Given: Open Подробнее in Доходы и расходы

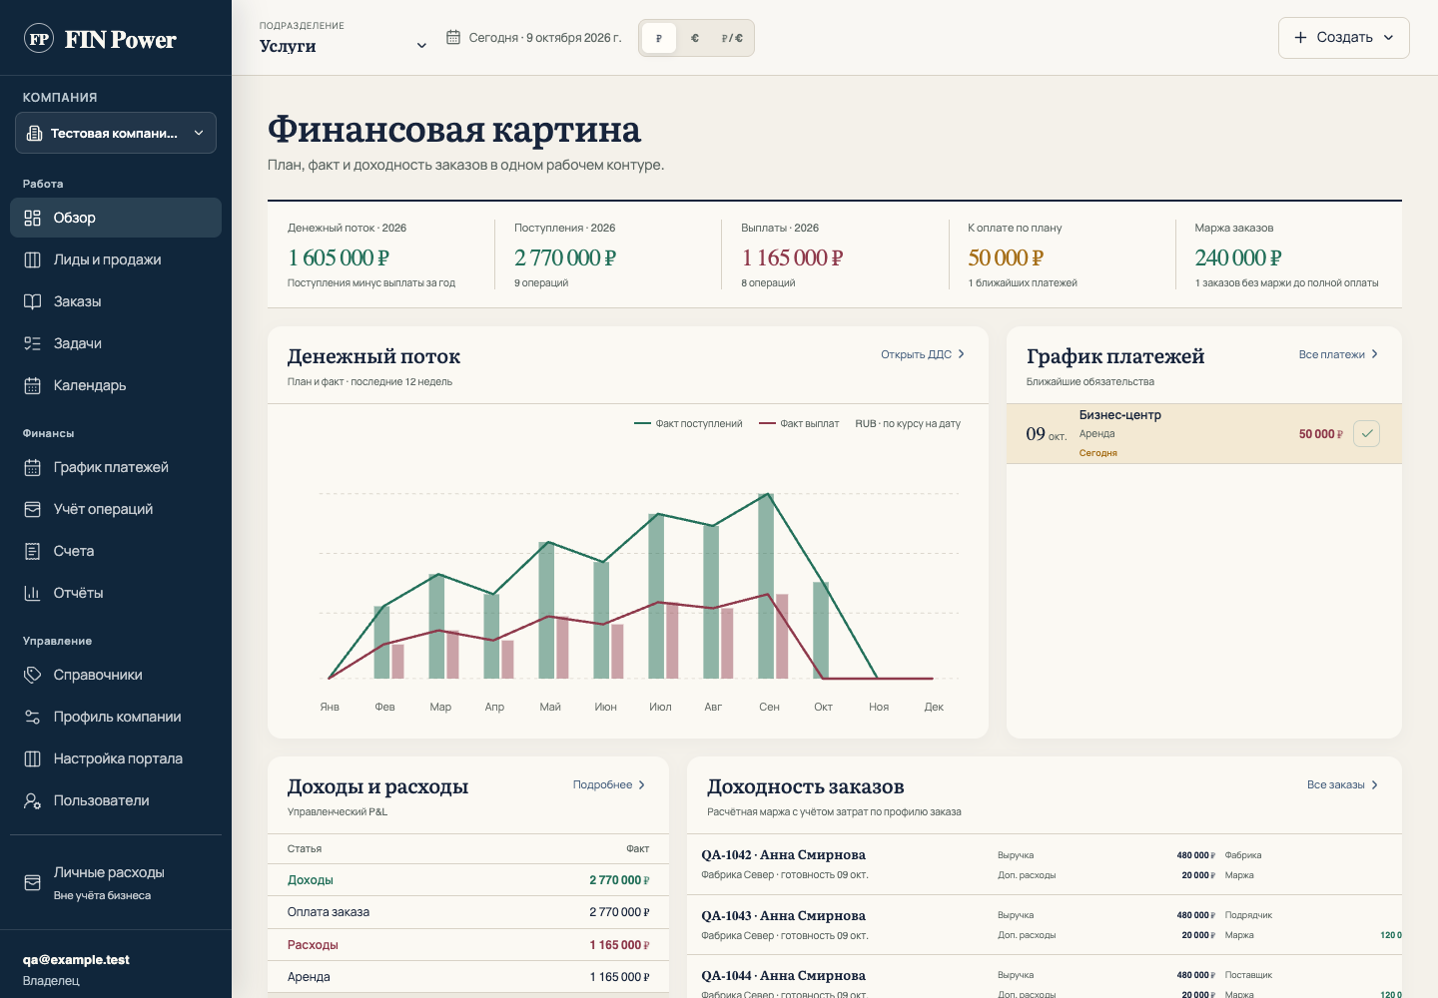Looking at the screenshot, I should (x=609, y=784).
